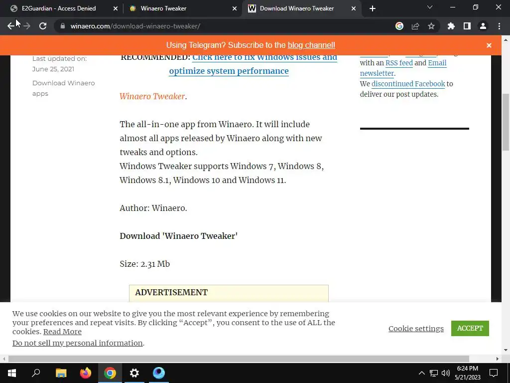The image size is (510, 383).
Task: Open the volume speaker tray icon
Action: point(446,373)
